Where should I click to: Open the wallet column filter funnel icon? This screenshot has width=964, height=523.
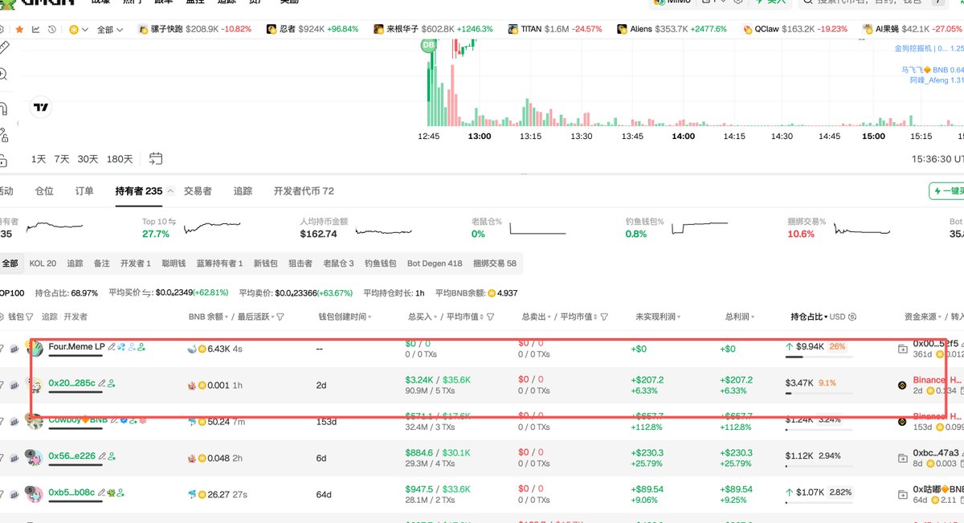(x=29, y=317)
